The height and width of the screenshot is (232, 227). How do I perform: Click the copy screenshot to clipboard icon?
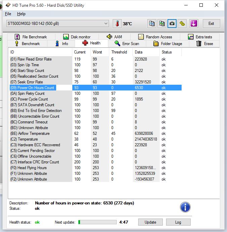[x=162, y=24]
